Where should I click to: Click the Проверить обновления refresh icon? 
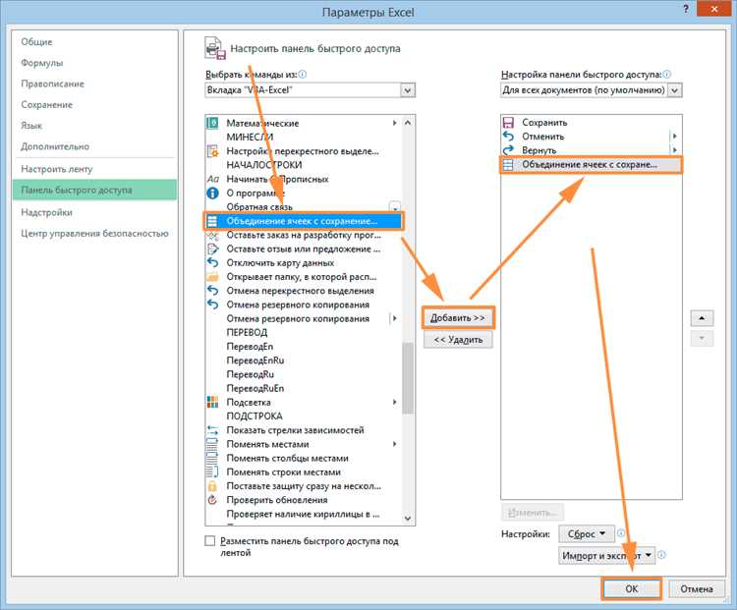212,500
